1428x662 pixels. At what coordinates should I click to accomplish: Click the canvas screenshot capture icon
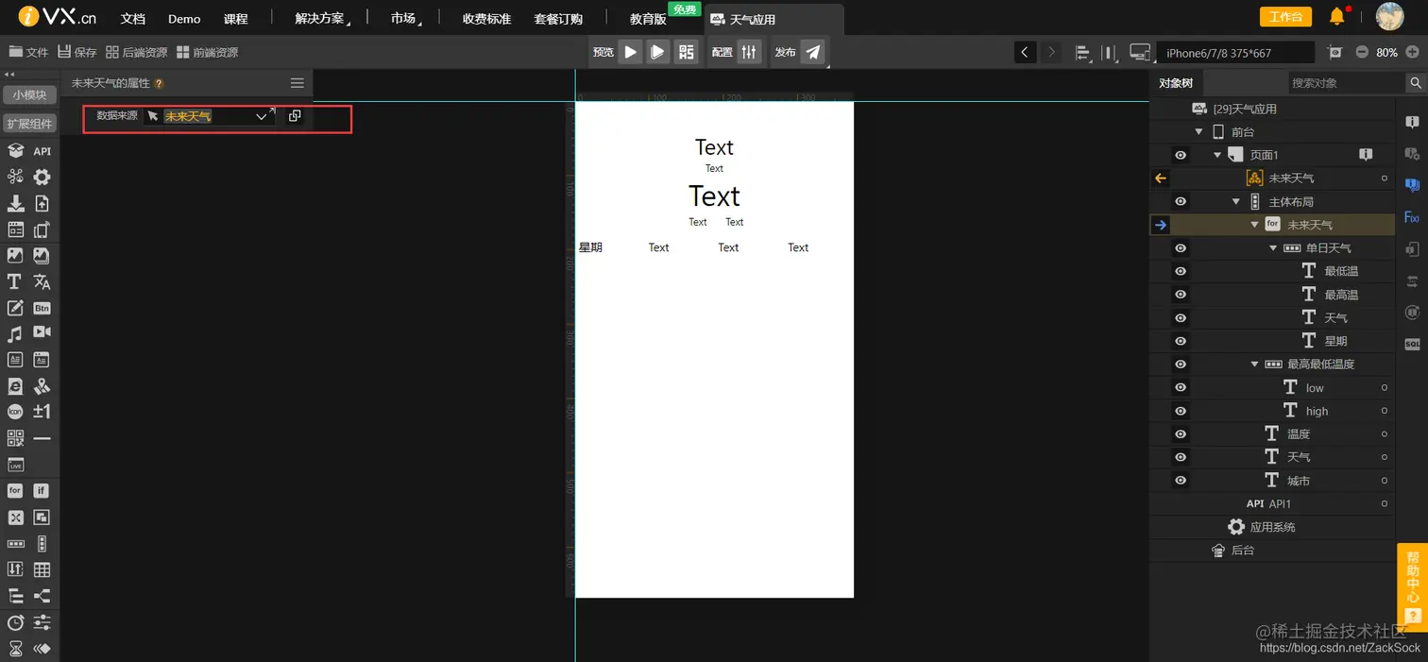coord(1334,52)
